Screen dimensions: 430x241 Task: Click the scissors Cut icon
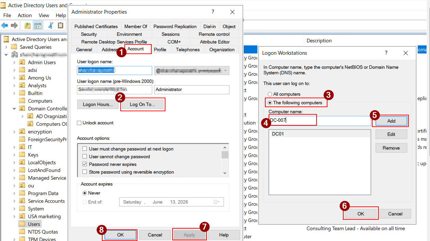pos(51,25)
